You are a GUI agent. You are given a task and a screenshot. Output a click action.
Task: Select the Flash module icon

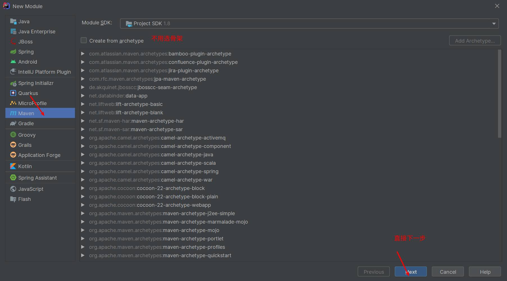click(x=13, y=199)
